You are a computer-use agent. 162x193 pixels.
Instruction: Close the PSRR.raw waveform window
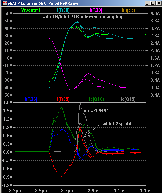pos(159,3)
